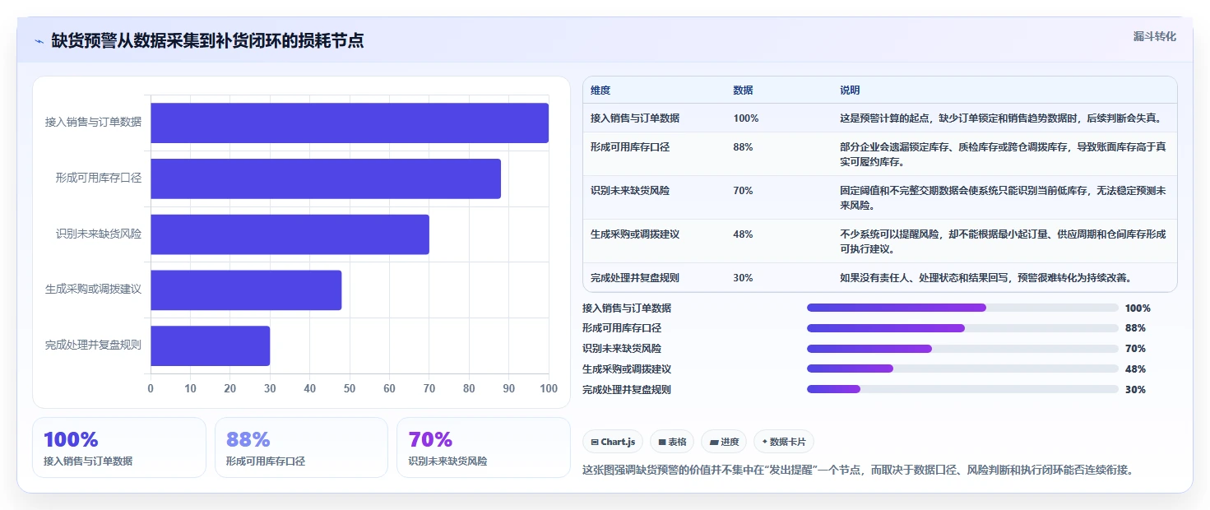Click the footnote starting 这张图强调缺货预警的价值
The image size is (1210, 510).
858,471
